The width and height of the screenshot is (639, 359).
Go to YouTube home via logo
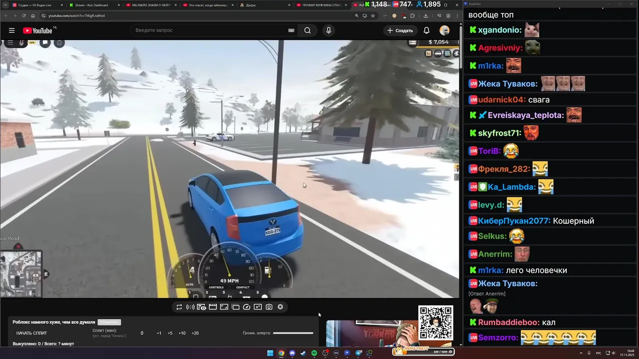[x=37, y=30]
